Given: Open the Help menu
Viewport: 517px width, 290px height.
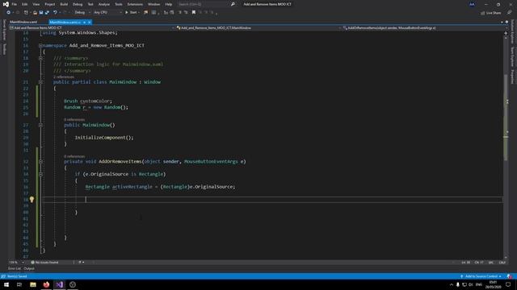Looking at the screenshot, I should (x=169, y=4).
